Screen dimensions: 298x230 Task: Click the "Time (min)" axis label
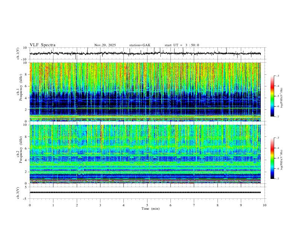[x=151, y=209]
